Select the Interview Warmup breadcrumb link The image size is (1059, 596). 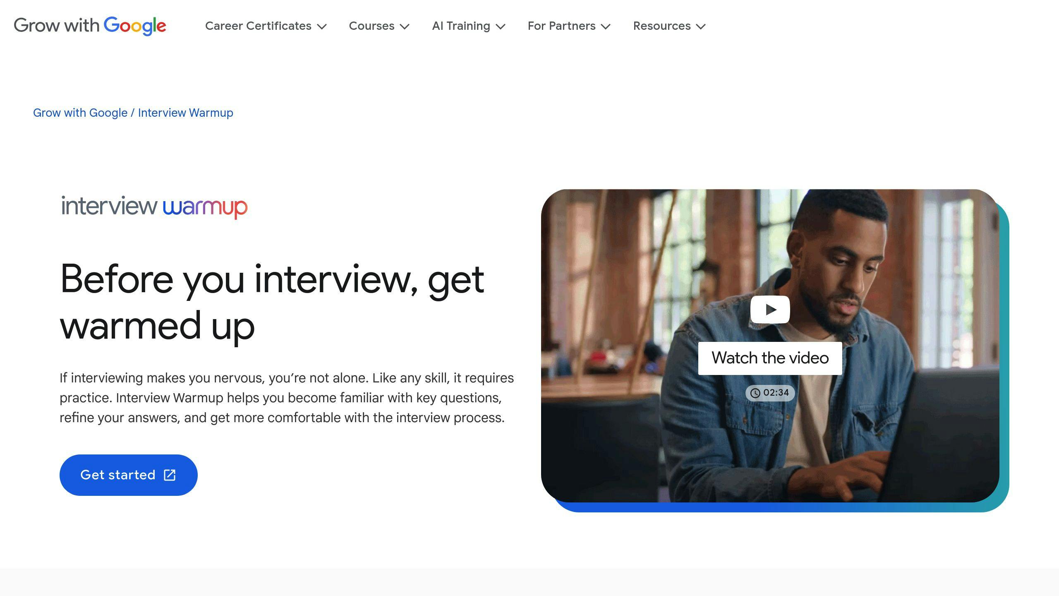click(185, 113)
